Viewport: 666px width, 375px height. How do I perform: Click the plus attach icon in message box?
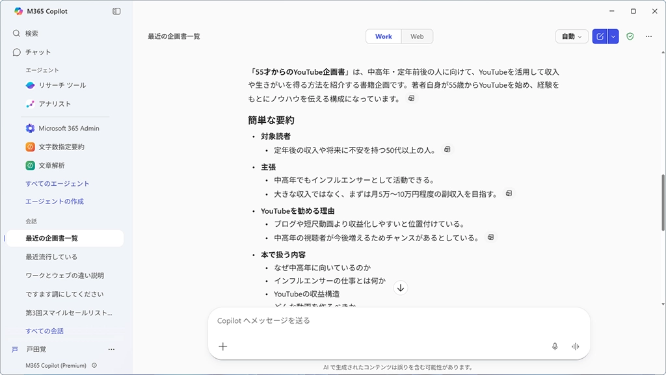[x=223, y=346]
